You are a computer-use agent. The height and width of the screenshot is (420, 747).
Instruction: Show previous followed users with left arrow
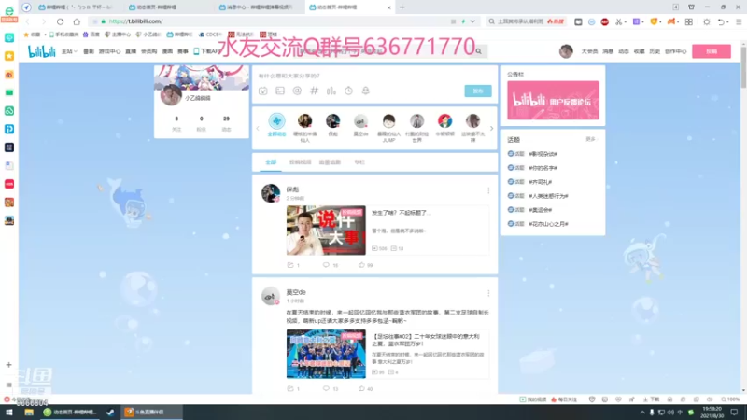tap(258, 128)
